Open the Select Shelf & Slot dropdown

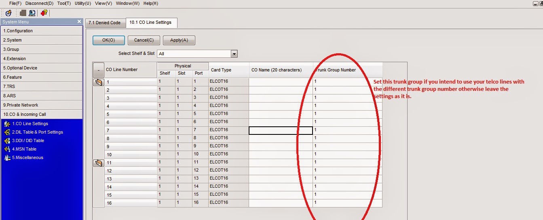[234, 54]
